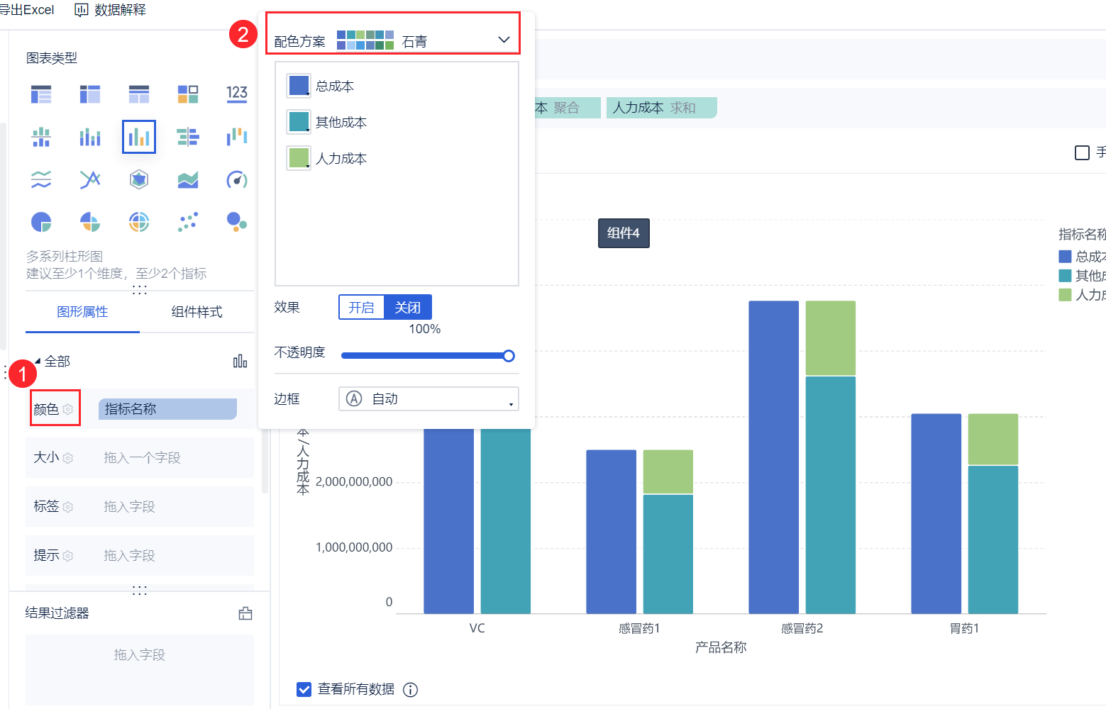Screen dimensions: 1106x709
Task: Click the 导出Excel button
Action: (x=27, y=10)
